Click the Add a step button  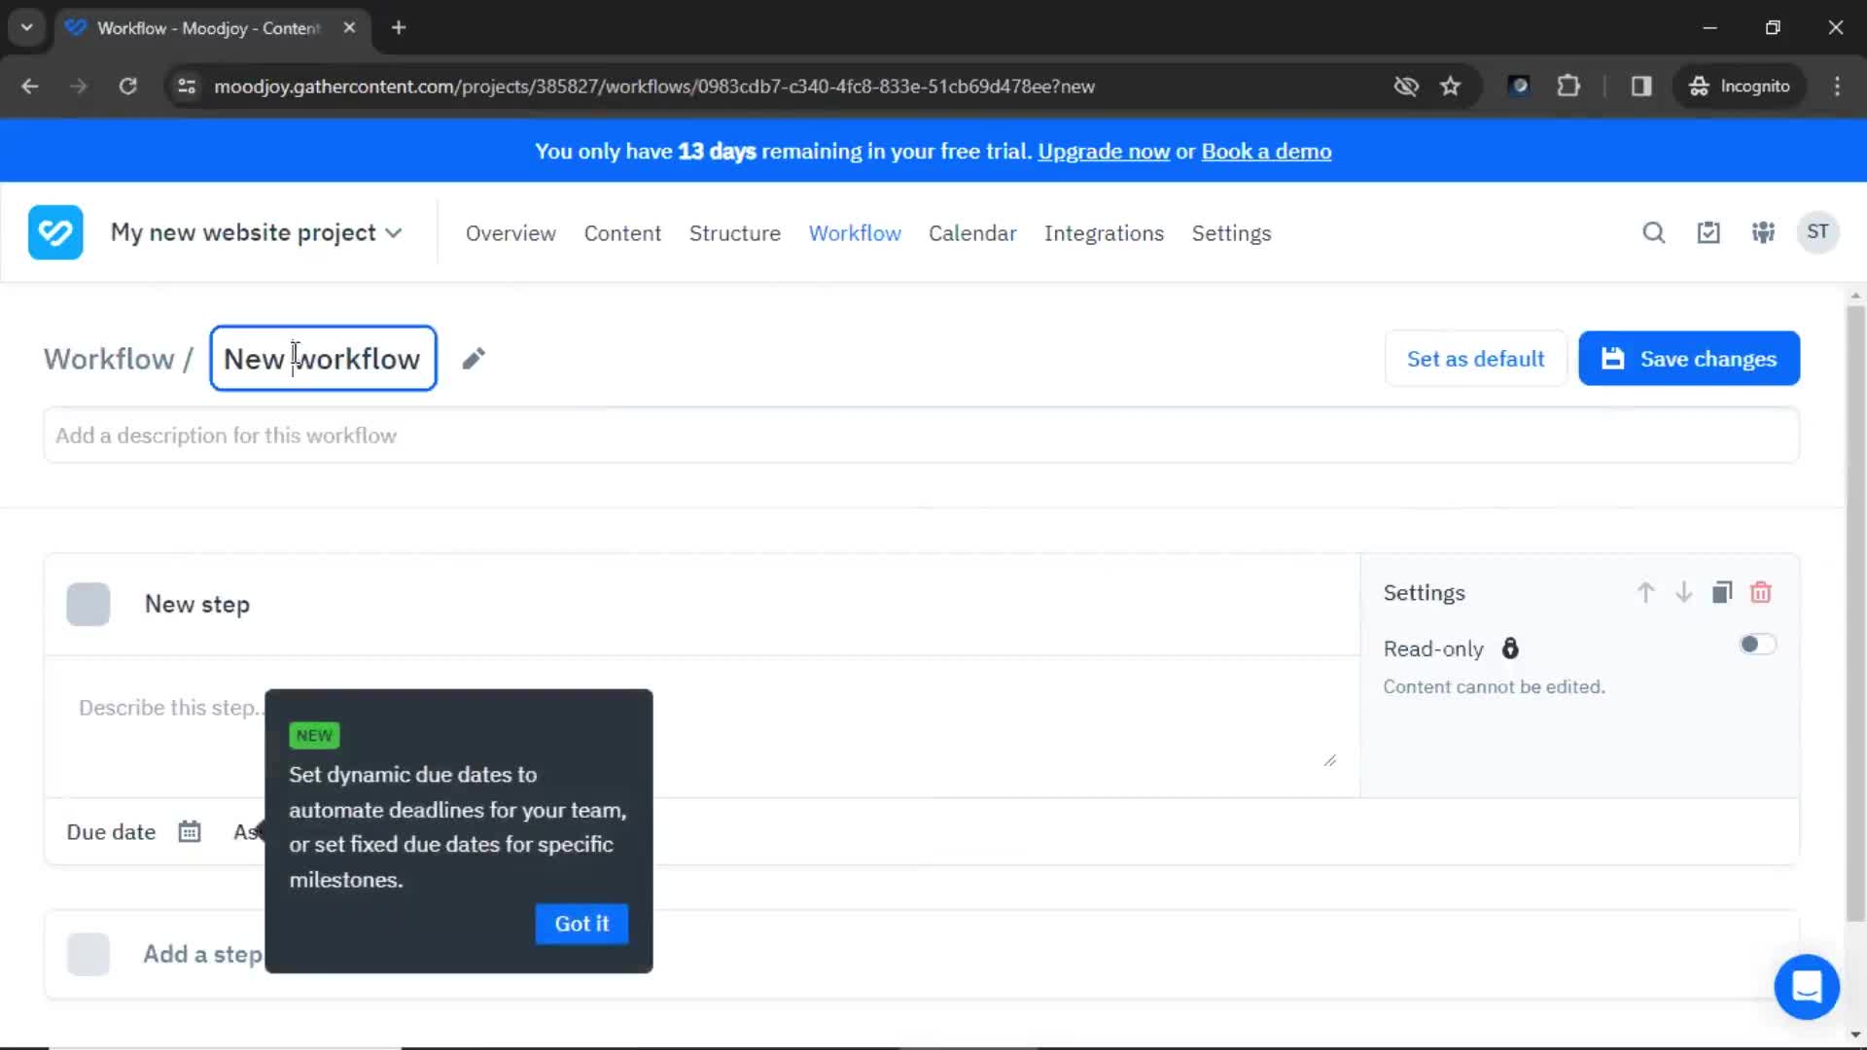point(204,954)
